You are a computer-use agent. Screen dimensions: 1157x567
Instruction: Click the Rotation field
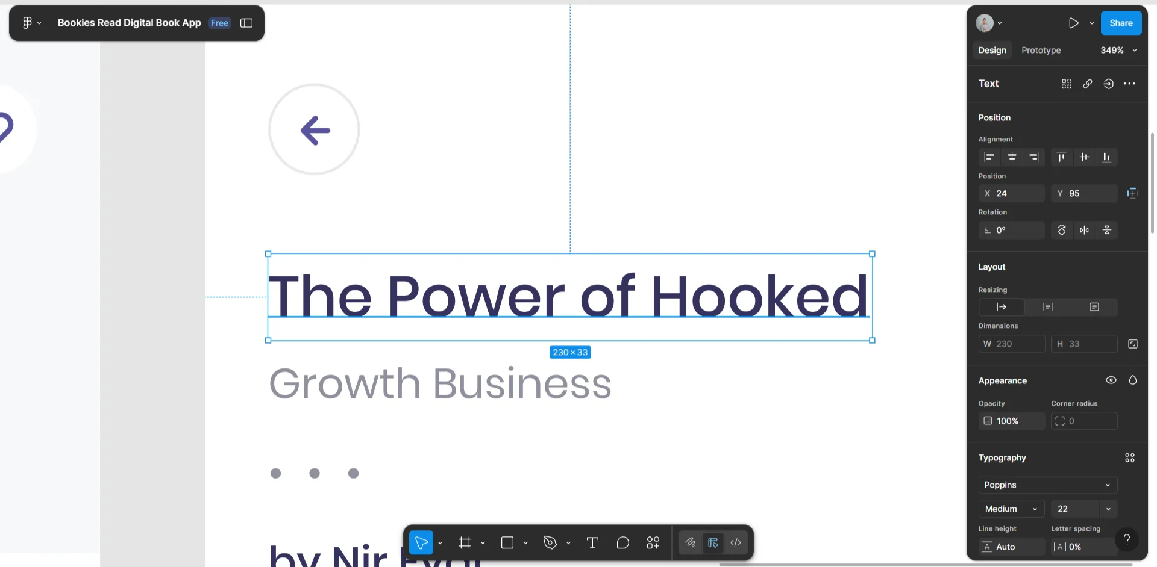pyautogui.click(x=1012, y=230)
